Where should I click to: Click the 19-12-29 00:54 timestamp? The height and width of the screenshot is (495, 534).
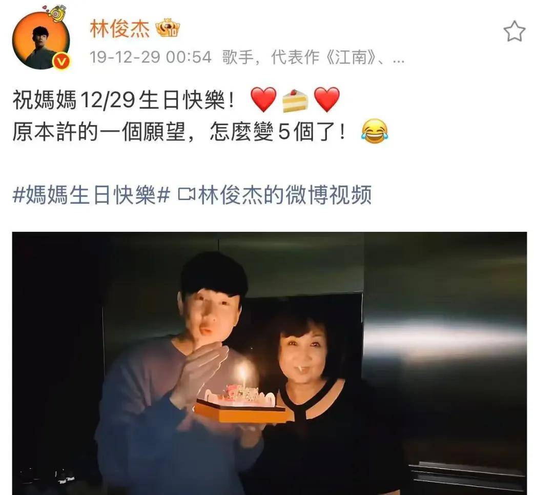click(x=151, y=57)
